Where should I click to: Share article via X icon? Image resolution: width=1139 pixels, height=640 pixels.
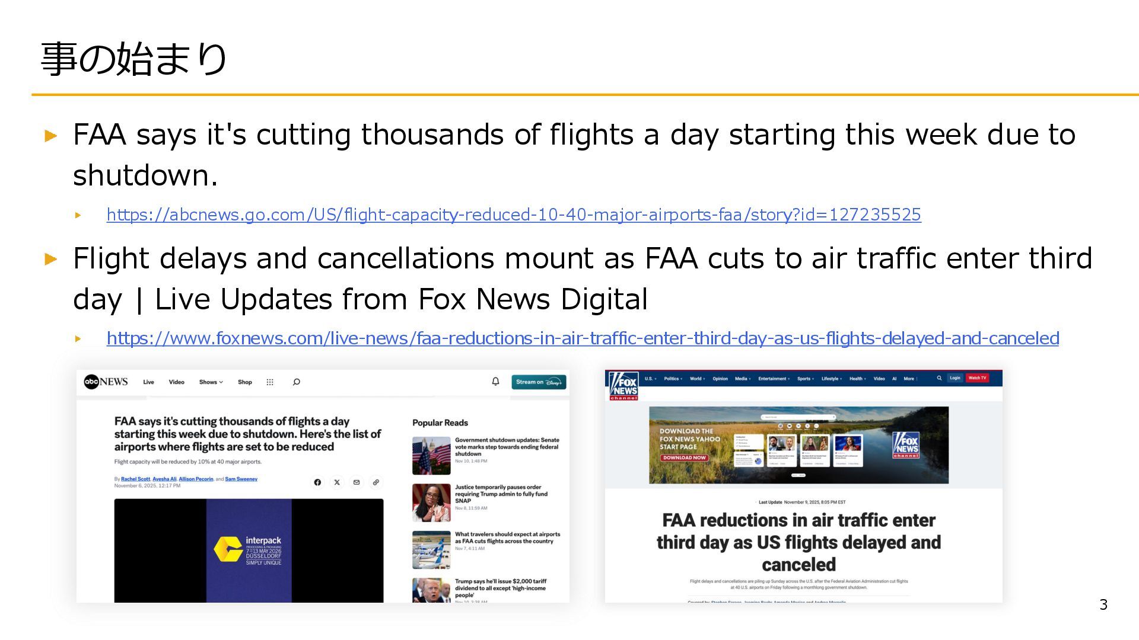tap(337, 482)
